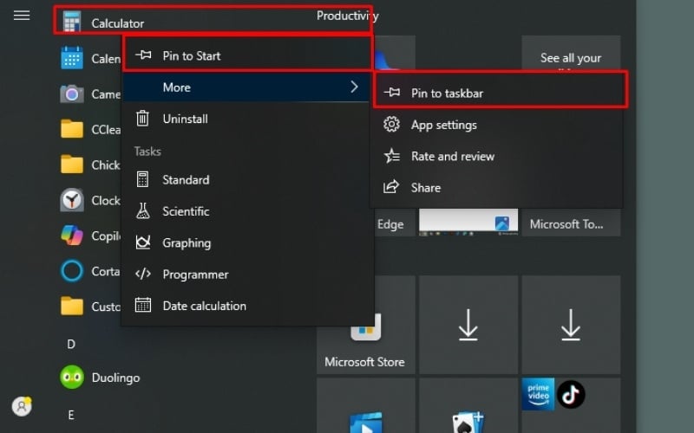Jump to letter D section header

point(71,344)
